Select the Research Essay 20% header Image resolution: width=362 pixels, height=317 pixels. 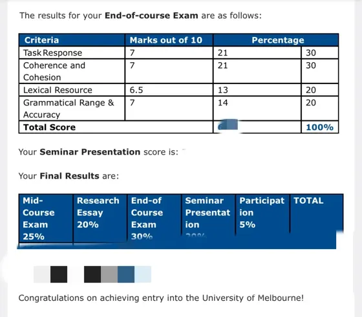(x=100, y=219)
